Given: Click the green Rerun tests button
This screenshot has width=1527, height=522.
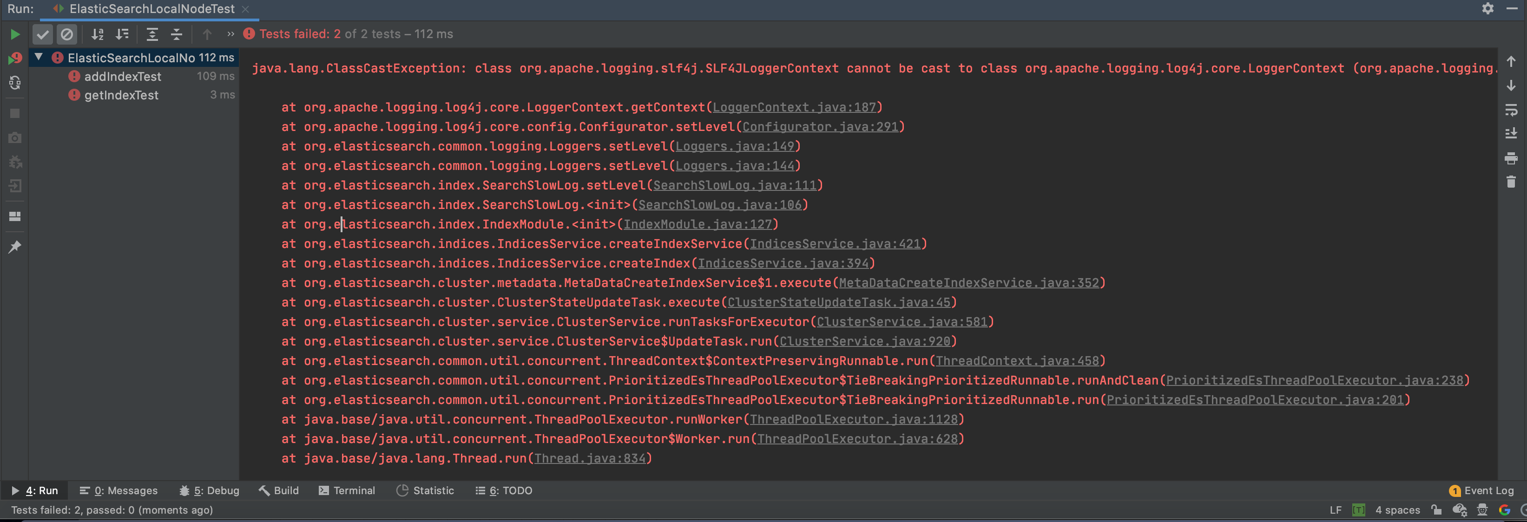Looking at the screenshot, I should pyautogui.click(x=15, y=34).
